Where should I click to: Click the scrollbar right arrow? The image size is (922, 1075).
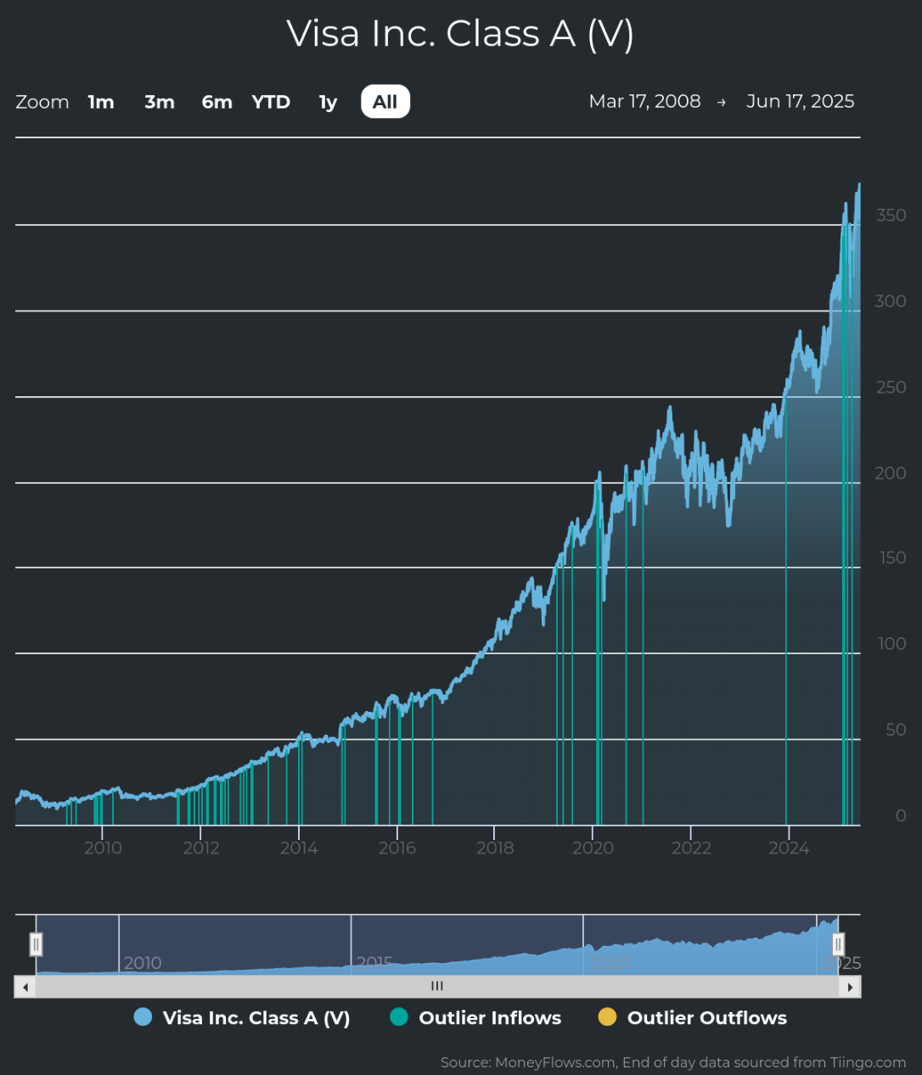(x=850, y=987)
